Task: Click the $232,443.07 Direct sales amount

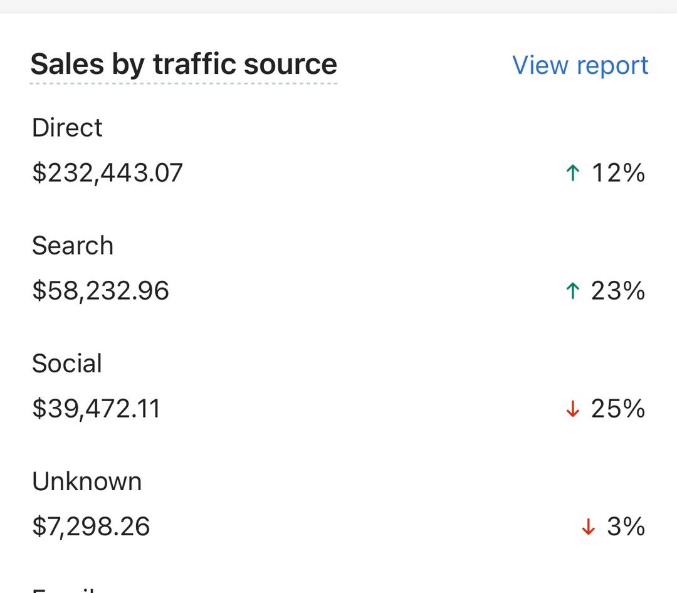Action: 108,173
